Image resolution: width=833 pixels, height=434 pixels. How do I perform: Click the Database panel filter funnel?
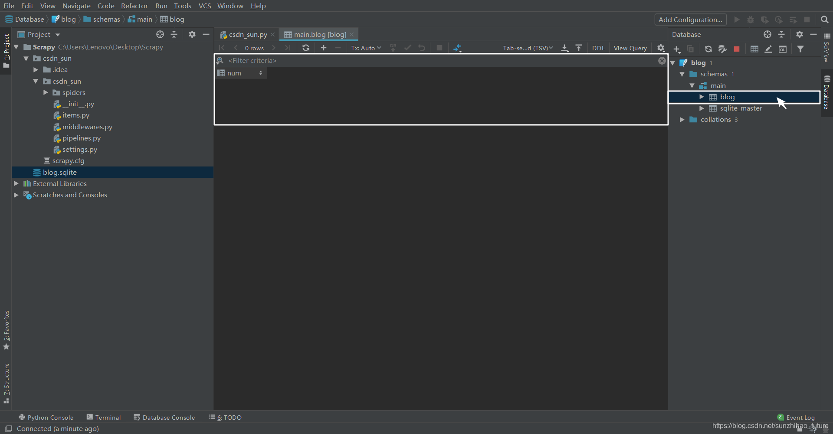800,49
